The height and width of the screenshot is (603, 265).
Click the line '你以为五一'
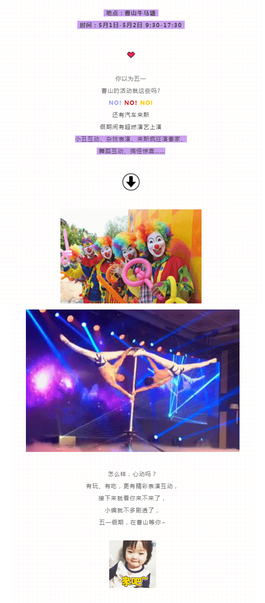(x=131, y=79)
